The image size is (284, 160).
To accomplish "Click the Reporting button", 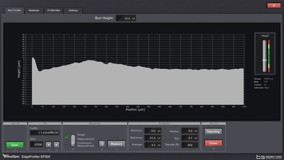I will click(213, 132).
